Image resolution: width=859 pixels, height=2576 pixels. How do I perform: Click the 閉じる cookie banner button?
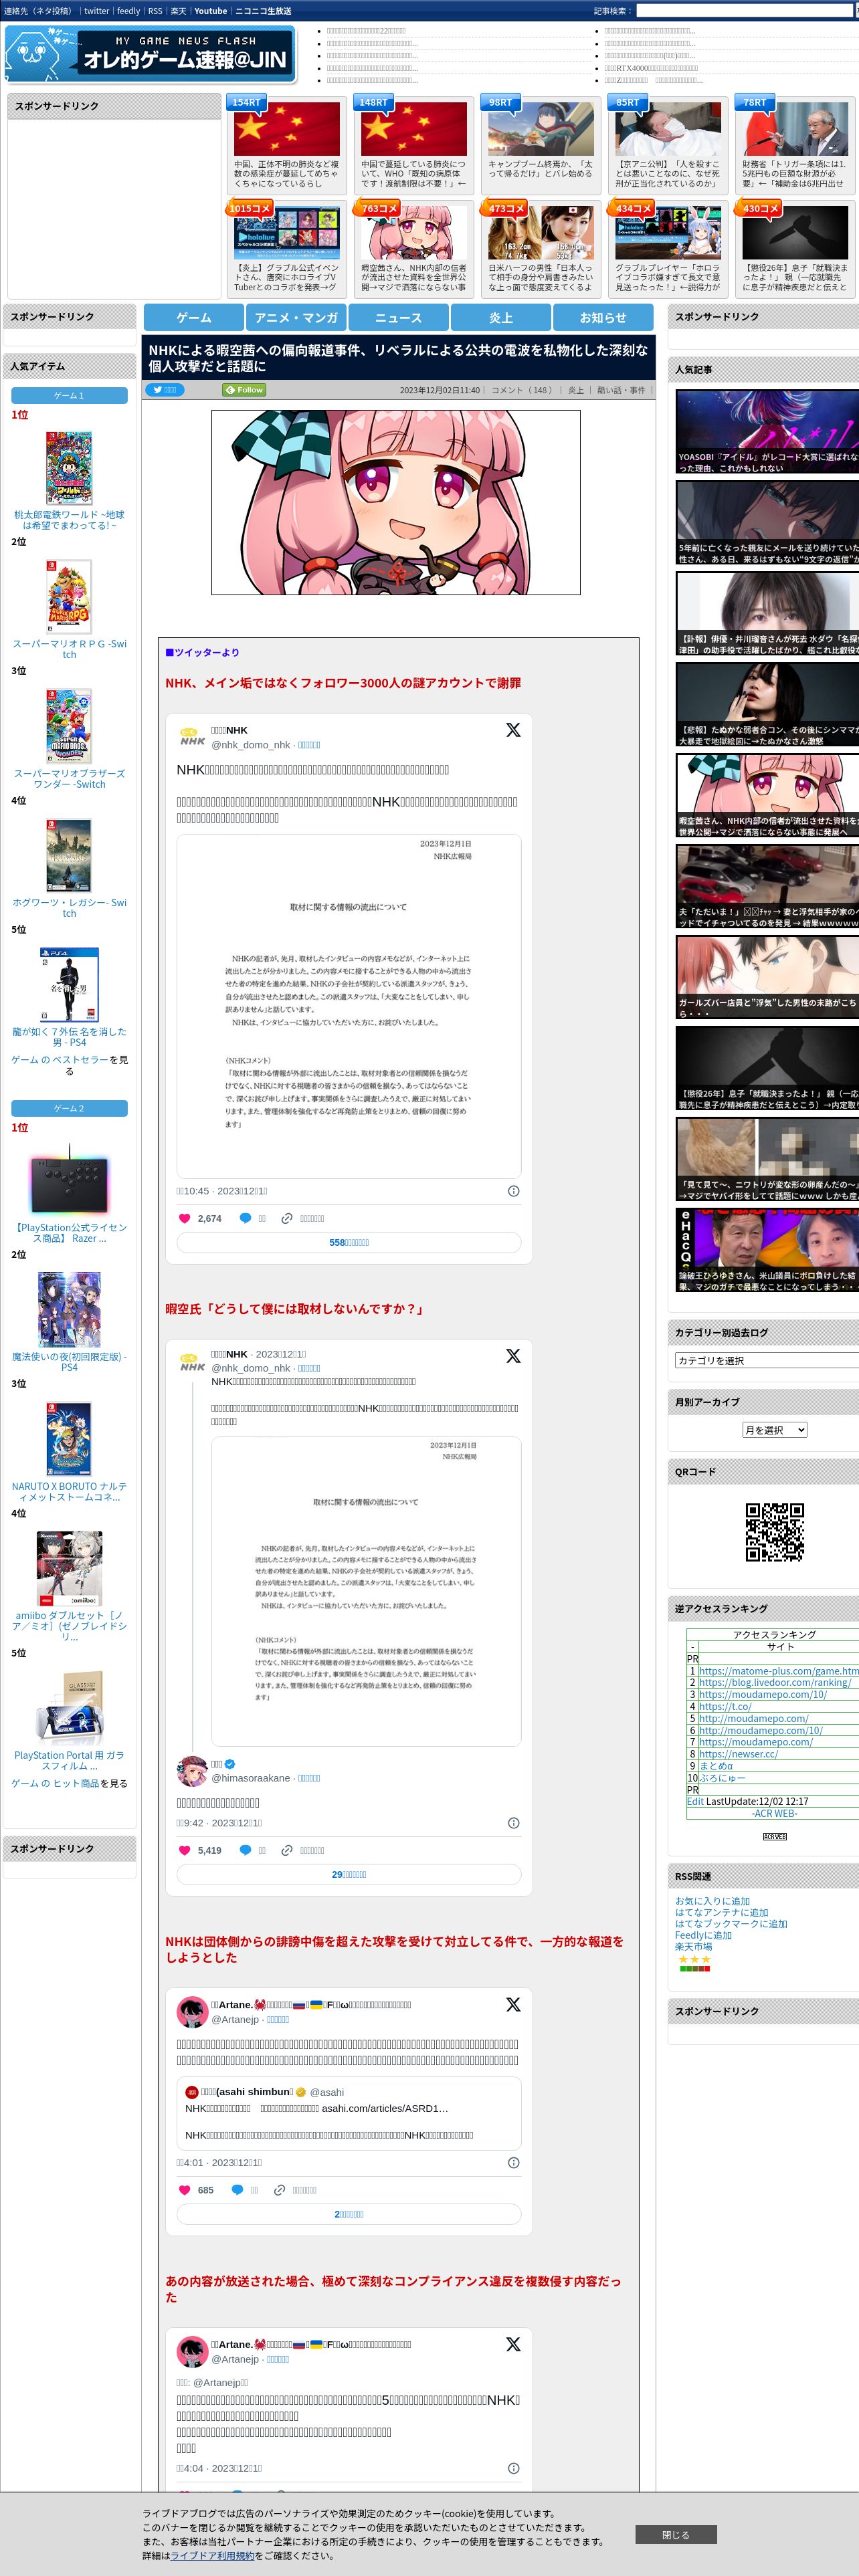pyautogui.click(x=675, y=2535)
